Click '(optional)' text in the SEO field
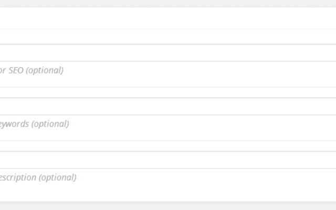 point(45,70)
